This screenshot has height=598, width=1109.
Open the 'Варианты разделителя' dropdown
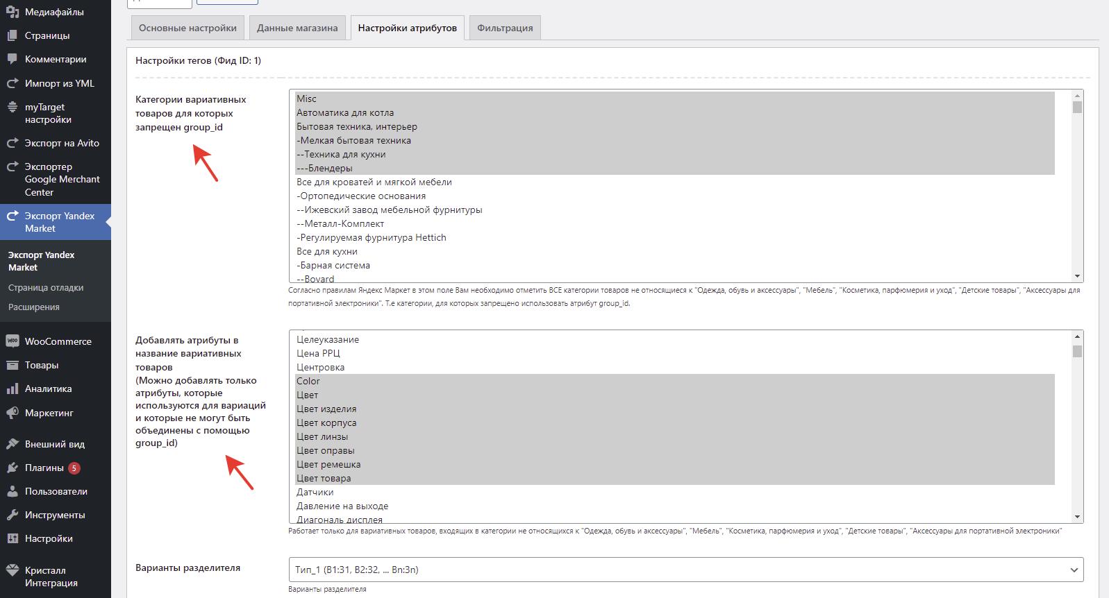[x=685, y=570]
